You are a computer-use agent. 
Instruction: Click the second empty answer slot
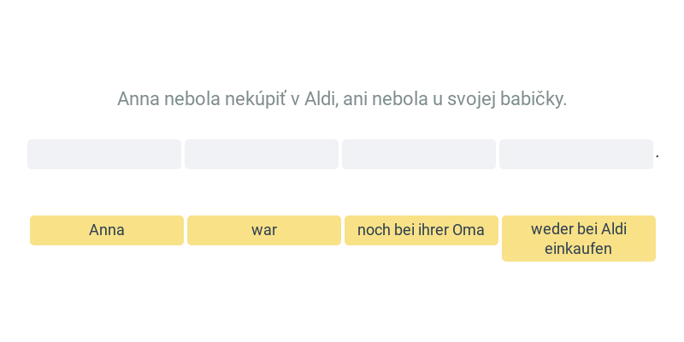point(262,154)
